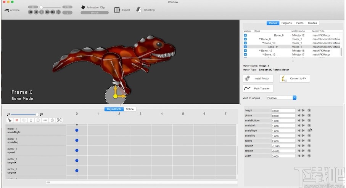Collapse the Bone_12 tree node

point(260,51)
